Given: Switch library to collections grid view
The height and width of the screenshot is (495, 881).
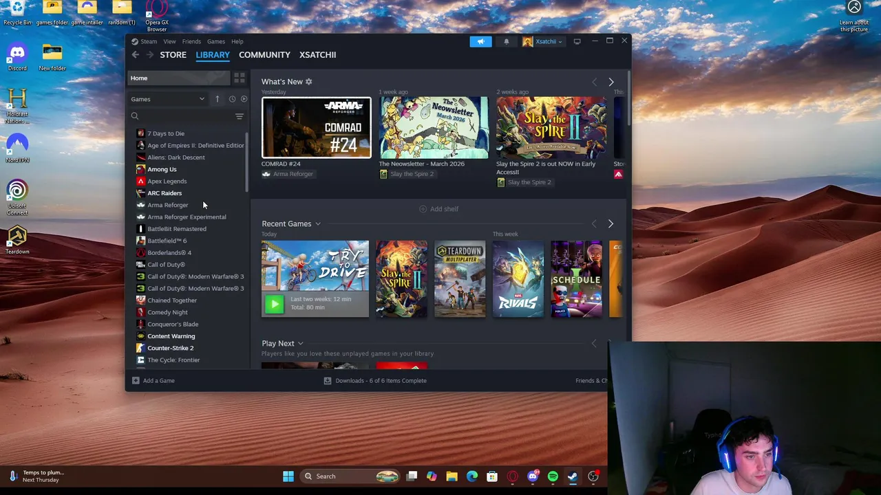Looking at the screenshot, I should click(x=240, y=78).
